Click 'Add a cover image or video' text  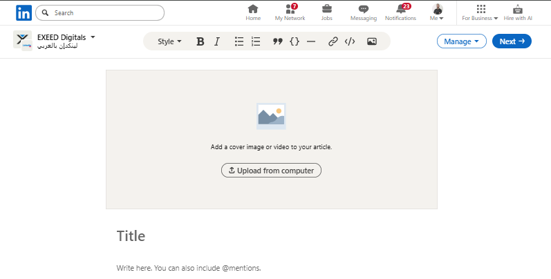[x=271, y=147]
